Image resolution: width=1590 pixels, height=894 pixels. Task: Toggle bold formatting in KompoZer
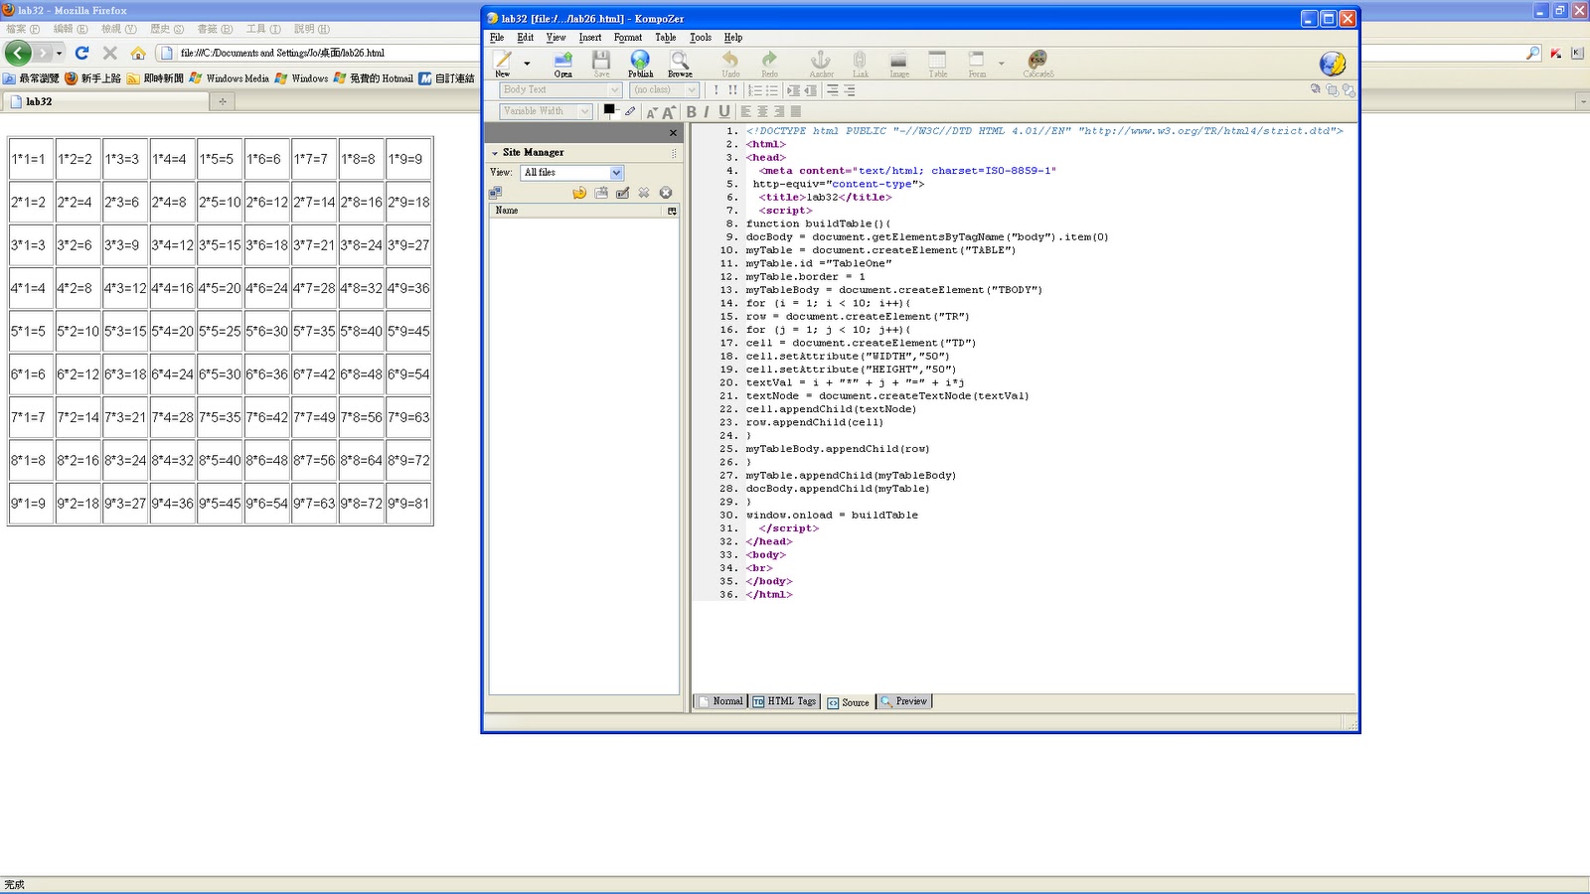[x=692, y=112]
